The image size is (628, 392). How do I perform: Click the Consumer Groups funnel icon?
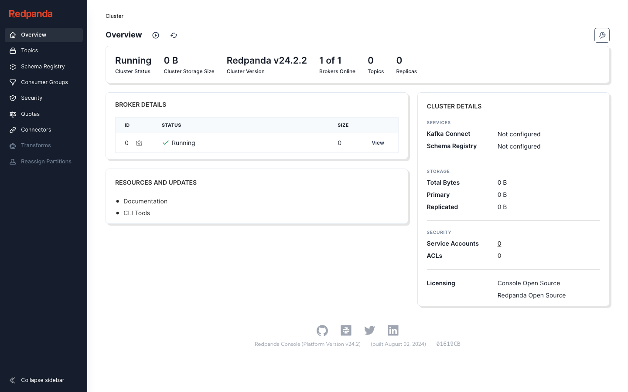click(x=13, y=82)
